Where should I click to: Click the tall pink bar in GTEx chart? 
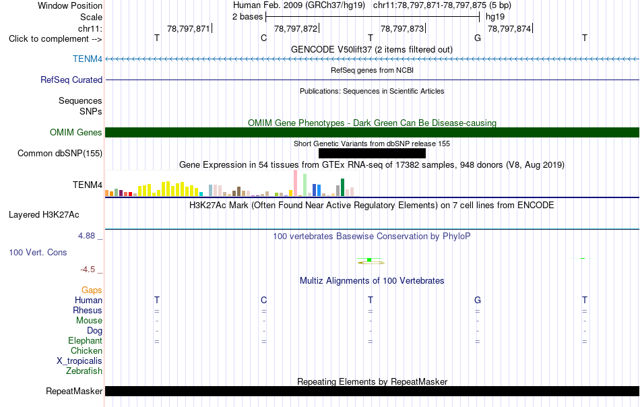(296, 183)
